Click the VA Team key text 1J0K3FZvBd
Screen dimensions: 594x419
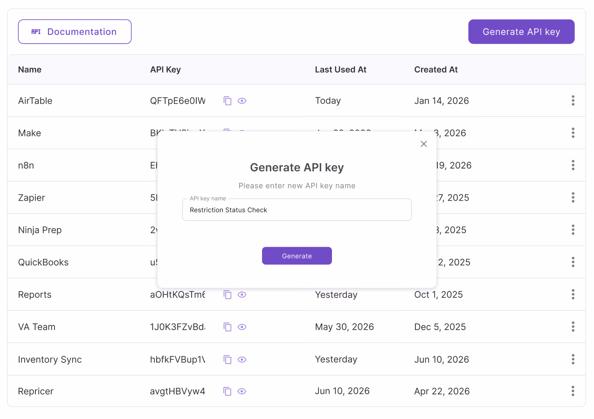click(x=178, y=327)
